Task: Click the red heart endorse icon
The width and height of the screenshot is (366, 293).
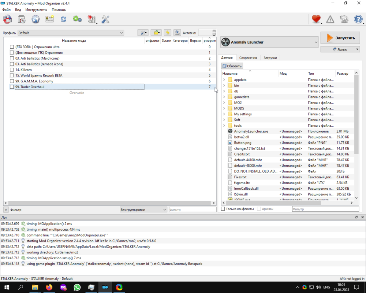Action: [316, 19]
